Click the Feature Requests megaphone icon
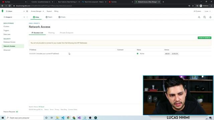Viewport: 214px width, 120px height. tap(17, 112)
